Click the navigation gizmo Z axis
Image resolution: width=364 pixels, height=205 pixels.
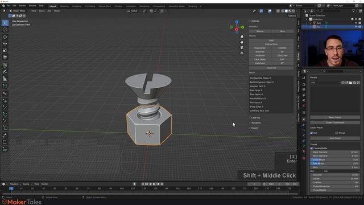coord(237,22)
